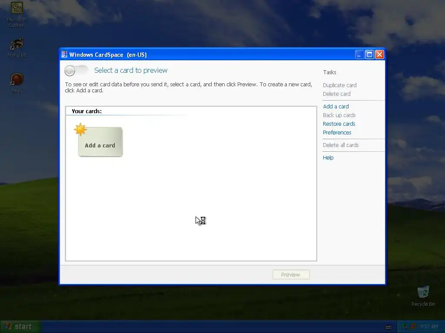445x333 pixels.
Task: Click the Add a card tile
Action: click(100, 141)
